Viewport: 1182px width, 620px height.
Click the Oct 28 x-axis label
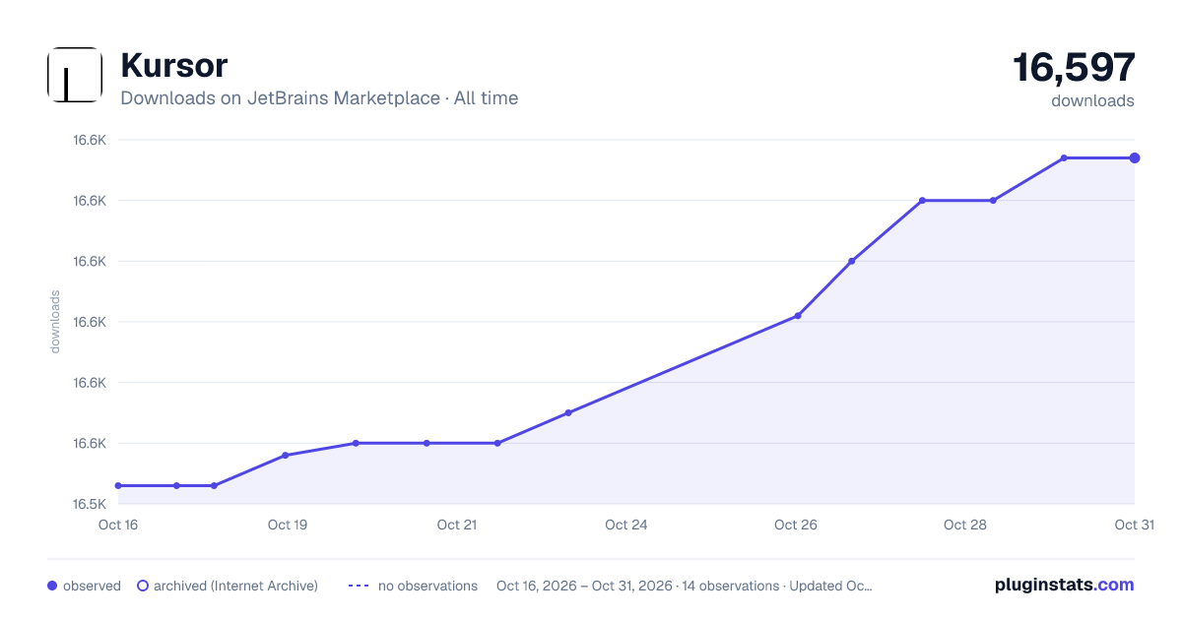tap(965, 525)
